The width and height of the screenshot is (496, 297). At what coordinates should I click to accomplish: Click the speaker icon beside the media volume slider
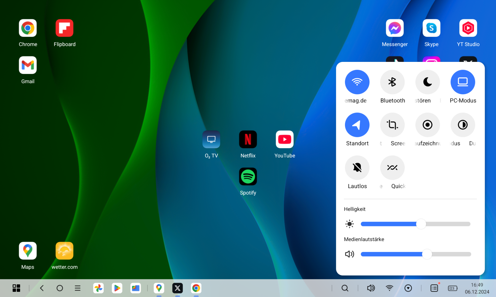pos(349,254)
